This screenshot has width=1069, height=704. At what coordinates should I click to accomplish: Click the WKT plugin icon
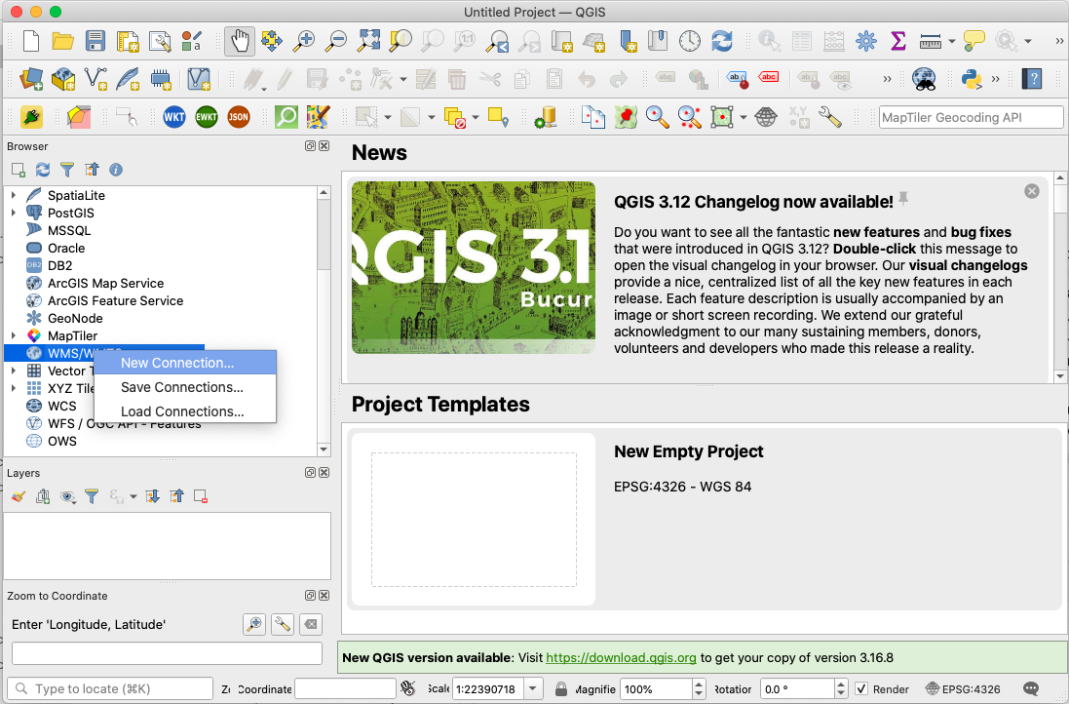click(x=174, y=117)
